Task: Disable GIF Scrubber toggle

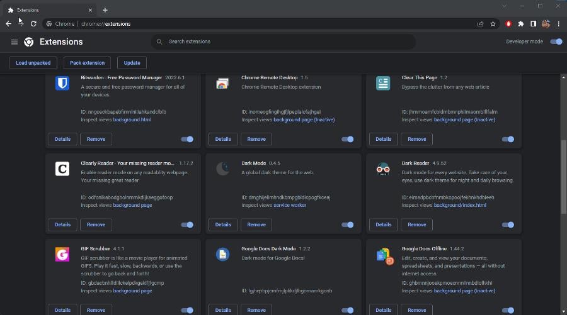Action: (187, 311)
